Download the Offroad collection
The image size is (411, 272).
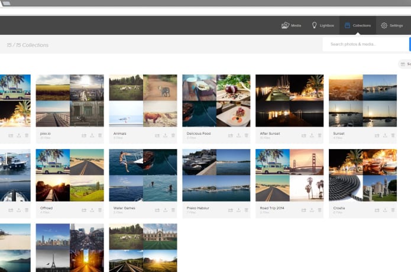click(92, 210)
